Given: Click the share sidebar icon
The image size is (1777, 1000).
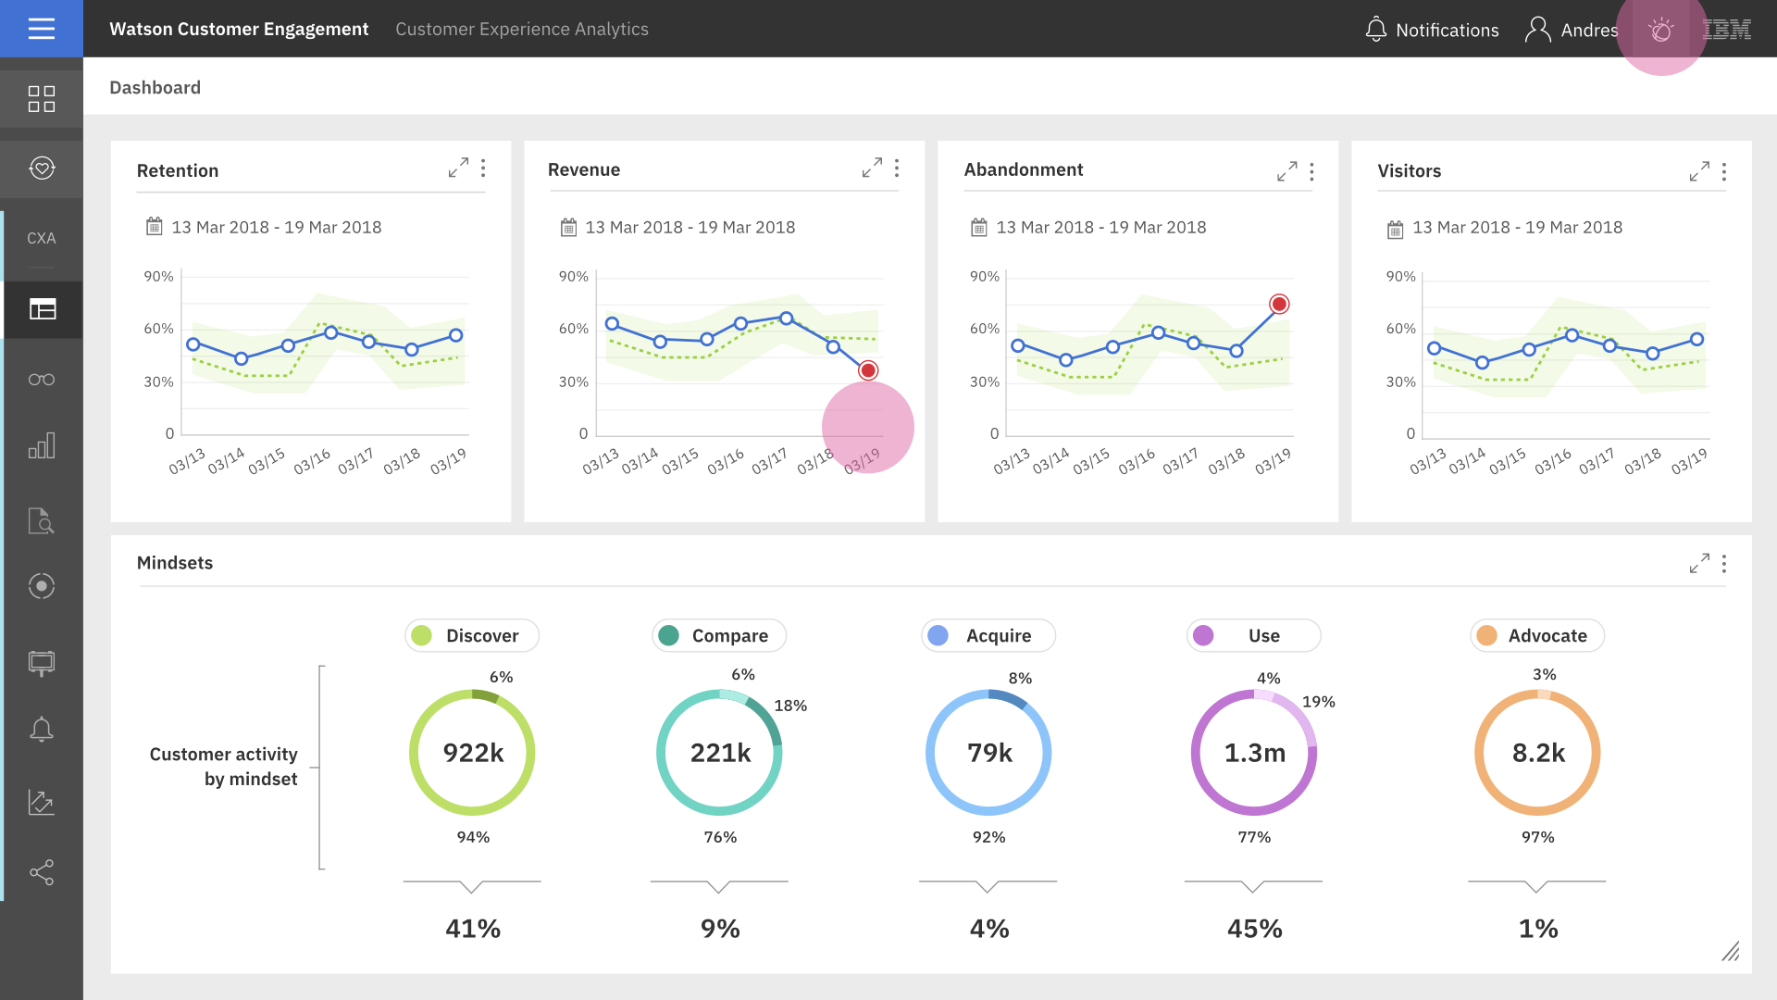Looking at the screenshot, I should pyautogui.click(x=42, y=872).
